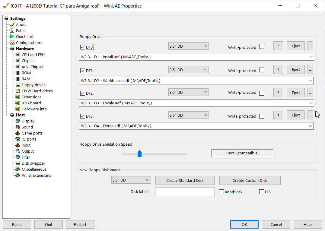The height and width of the screenshot is (231, 325).
Task: Tick Write-protected for DF2
Action: 262,93
